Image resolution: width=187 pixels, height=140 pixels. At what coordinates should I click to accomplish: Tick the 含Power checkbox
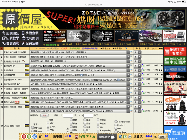[x=32, y=128]
